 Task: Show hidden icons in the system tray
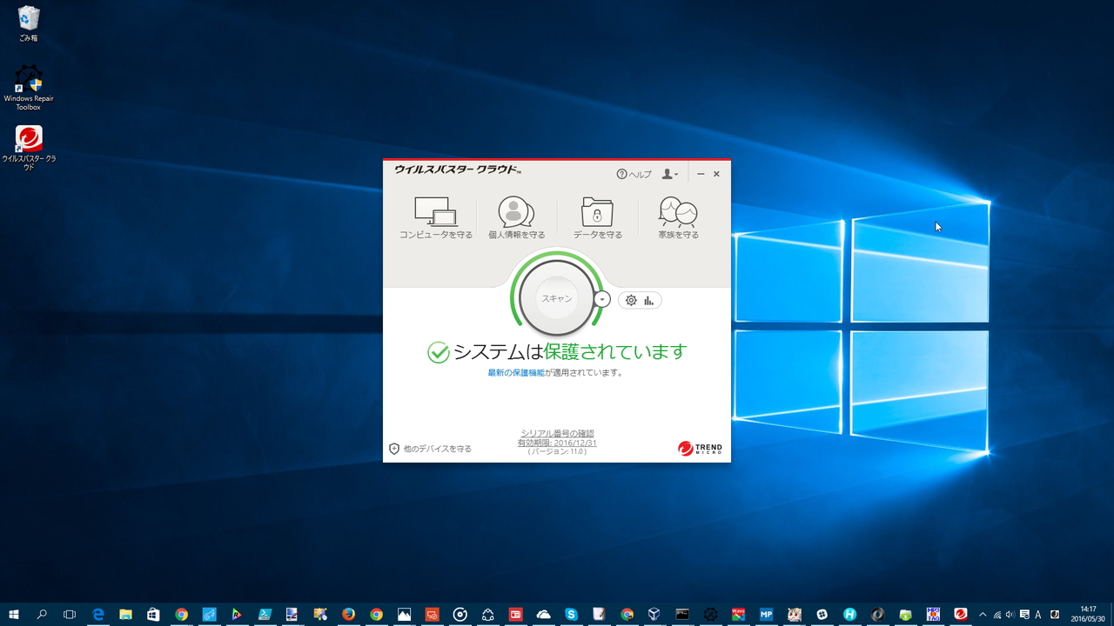pos(983,614)
